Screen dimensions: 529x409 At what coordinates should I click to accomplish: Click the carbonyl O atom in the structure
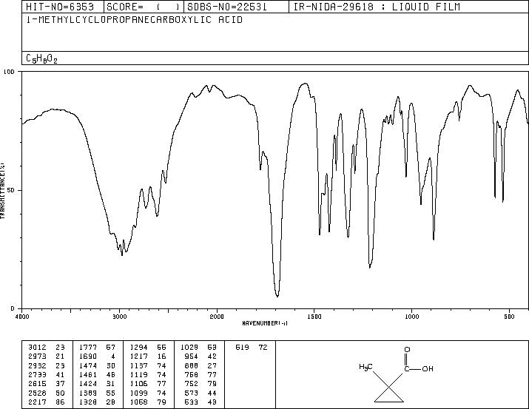pos(407,350)
